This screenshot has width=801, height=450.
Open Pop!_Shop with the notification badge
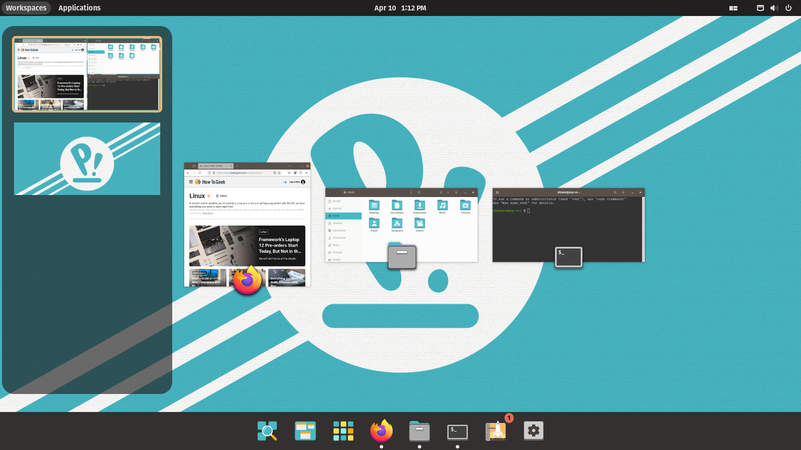tap(496, 430)
